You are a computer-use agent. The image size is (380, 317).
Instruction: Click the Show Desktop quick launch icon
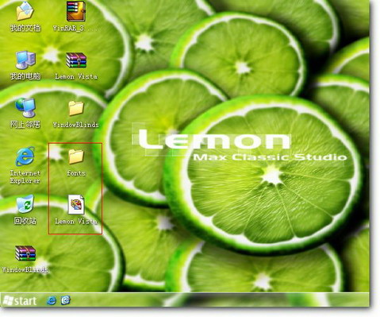65,300
